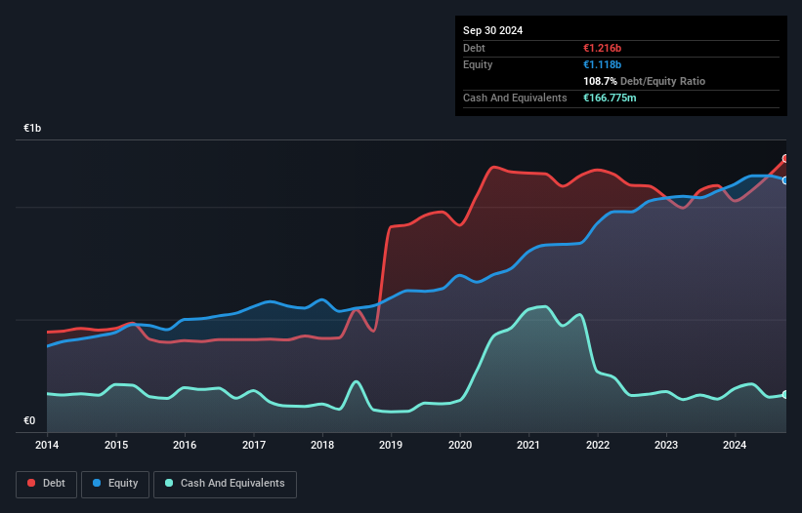This screenshot has height=513, width=802.
Task: Click the 2024 x-axis label
Action: coord(735,445)
